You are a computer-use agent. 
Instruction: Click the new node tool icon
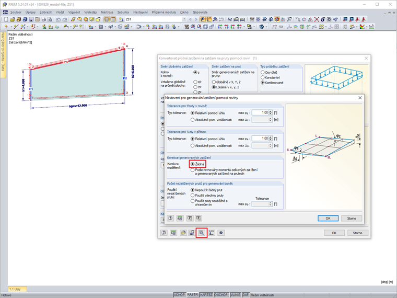click(6, 27)
